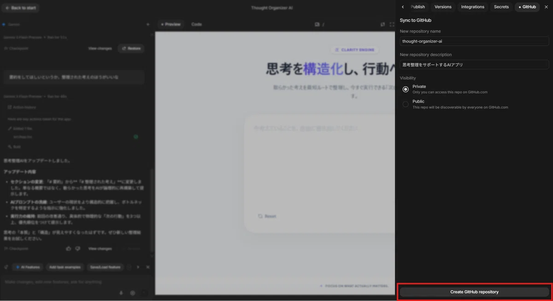Screen dimensions: 553x301
Task: Close the GitHub sync side panel
Action: click(546, 7)
